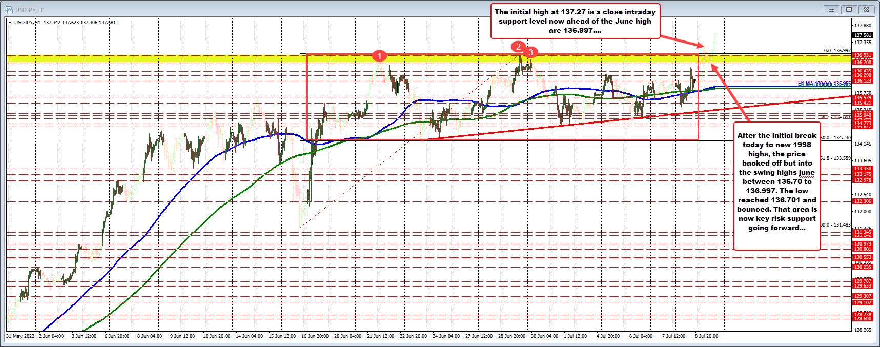Screen dimensions: 880x347
Task: Click the 16 Jun 20:00 date label
Action: click(x=314, y=337)
